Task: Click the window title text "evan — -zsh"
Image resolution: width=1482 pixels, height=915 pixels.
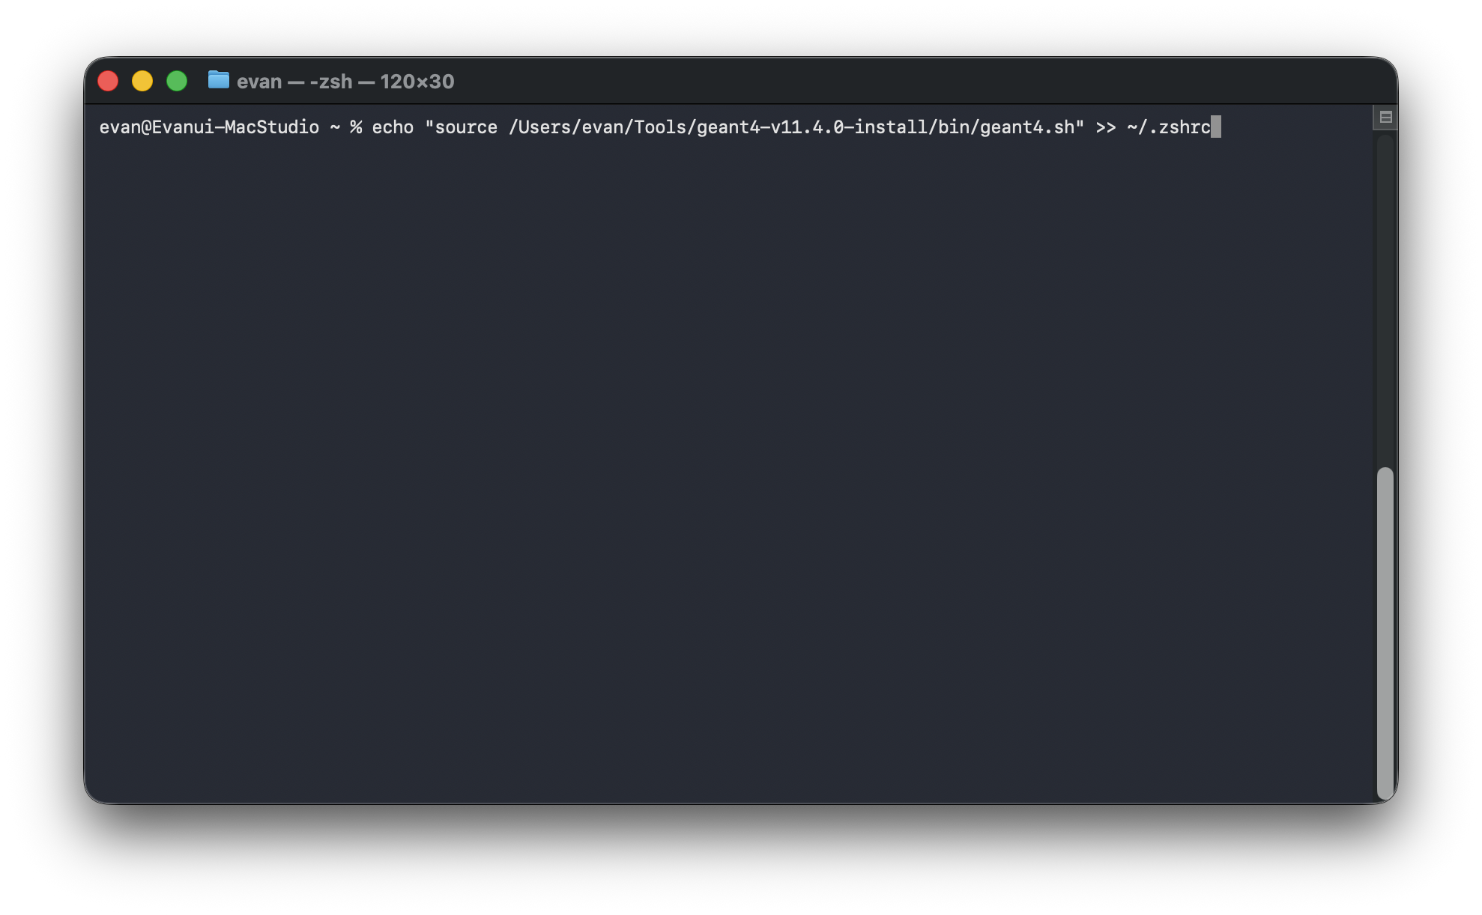Action: 294,82
